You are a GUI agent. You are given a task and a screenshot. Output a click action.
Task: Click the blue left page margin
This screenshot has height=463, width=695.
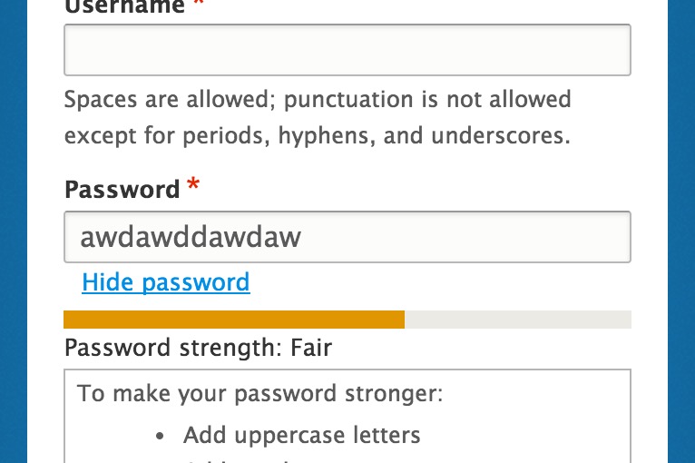coord(13,231)
